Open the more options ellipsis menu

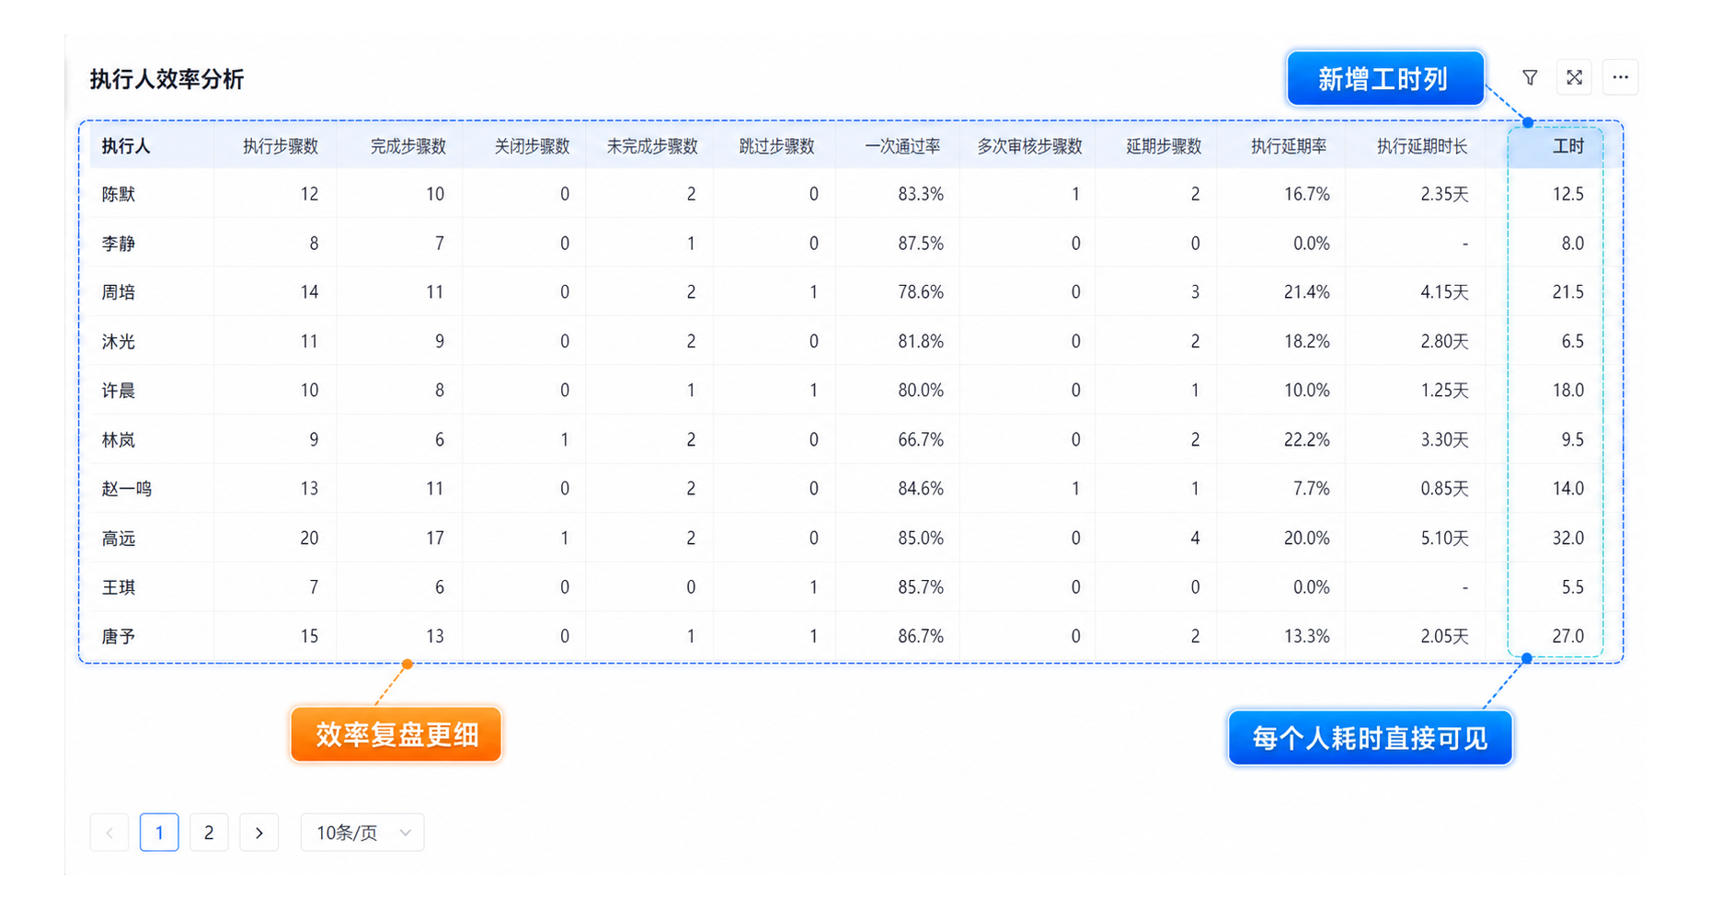(x=1621, y=78)
